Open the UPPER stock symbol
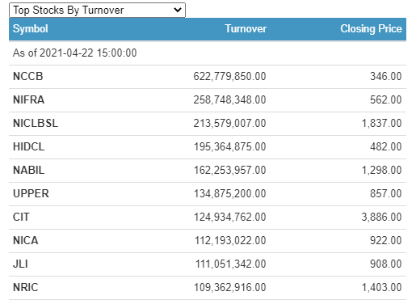 (31, 194)
